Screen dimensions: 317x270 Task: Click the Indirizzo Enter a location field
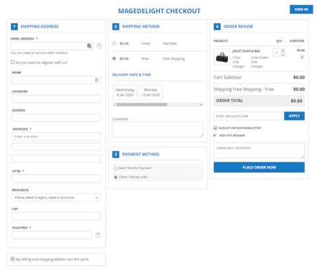[56, 137]
